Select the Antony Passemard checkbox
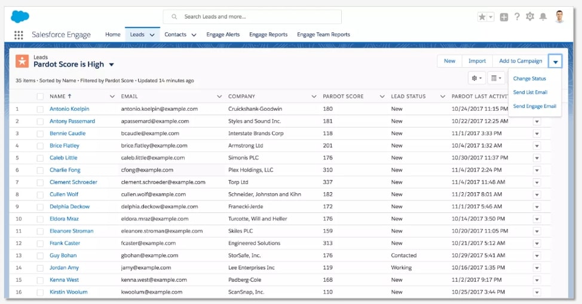Image resolution: width=582 pixels, height=304 pixels. pos(40,121)
